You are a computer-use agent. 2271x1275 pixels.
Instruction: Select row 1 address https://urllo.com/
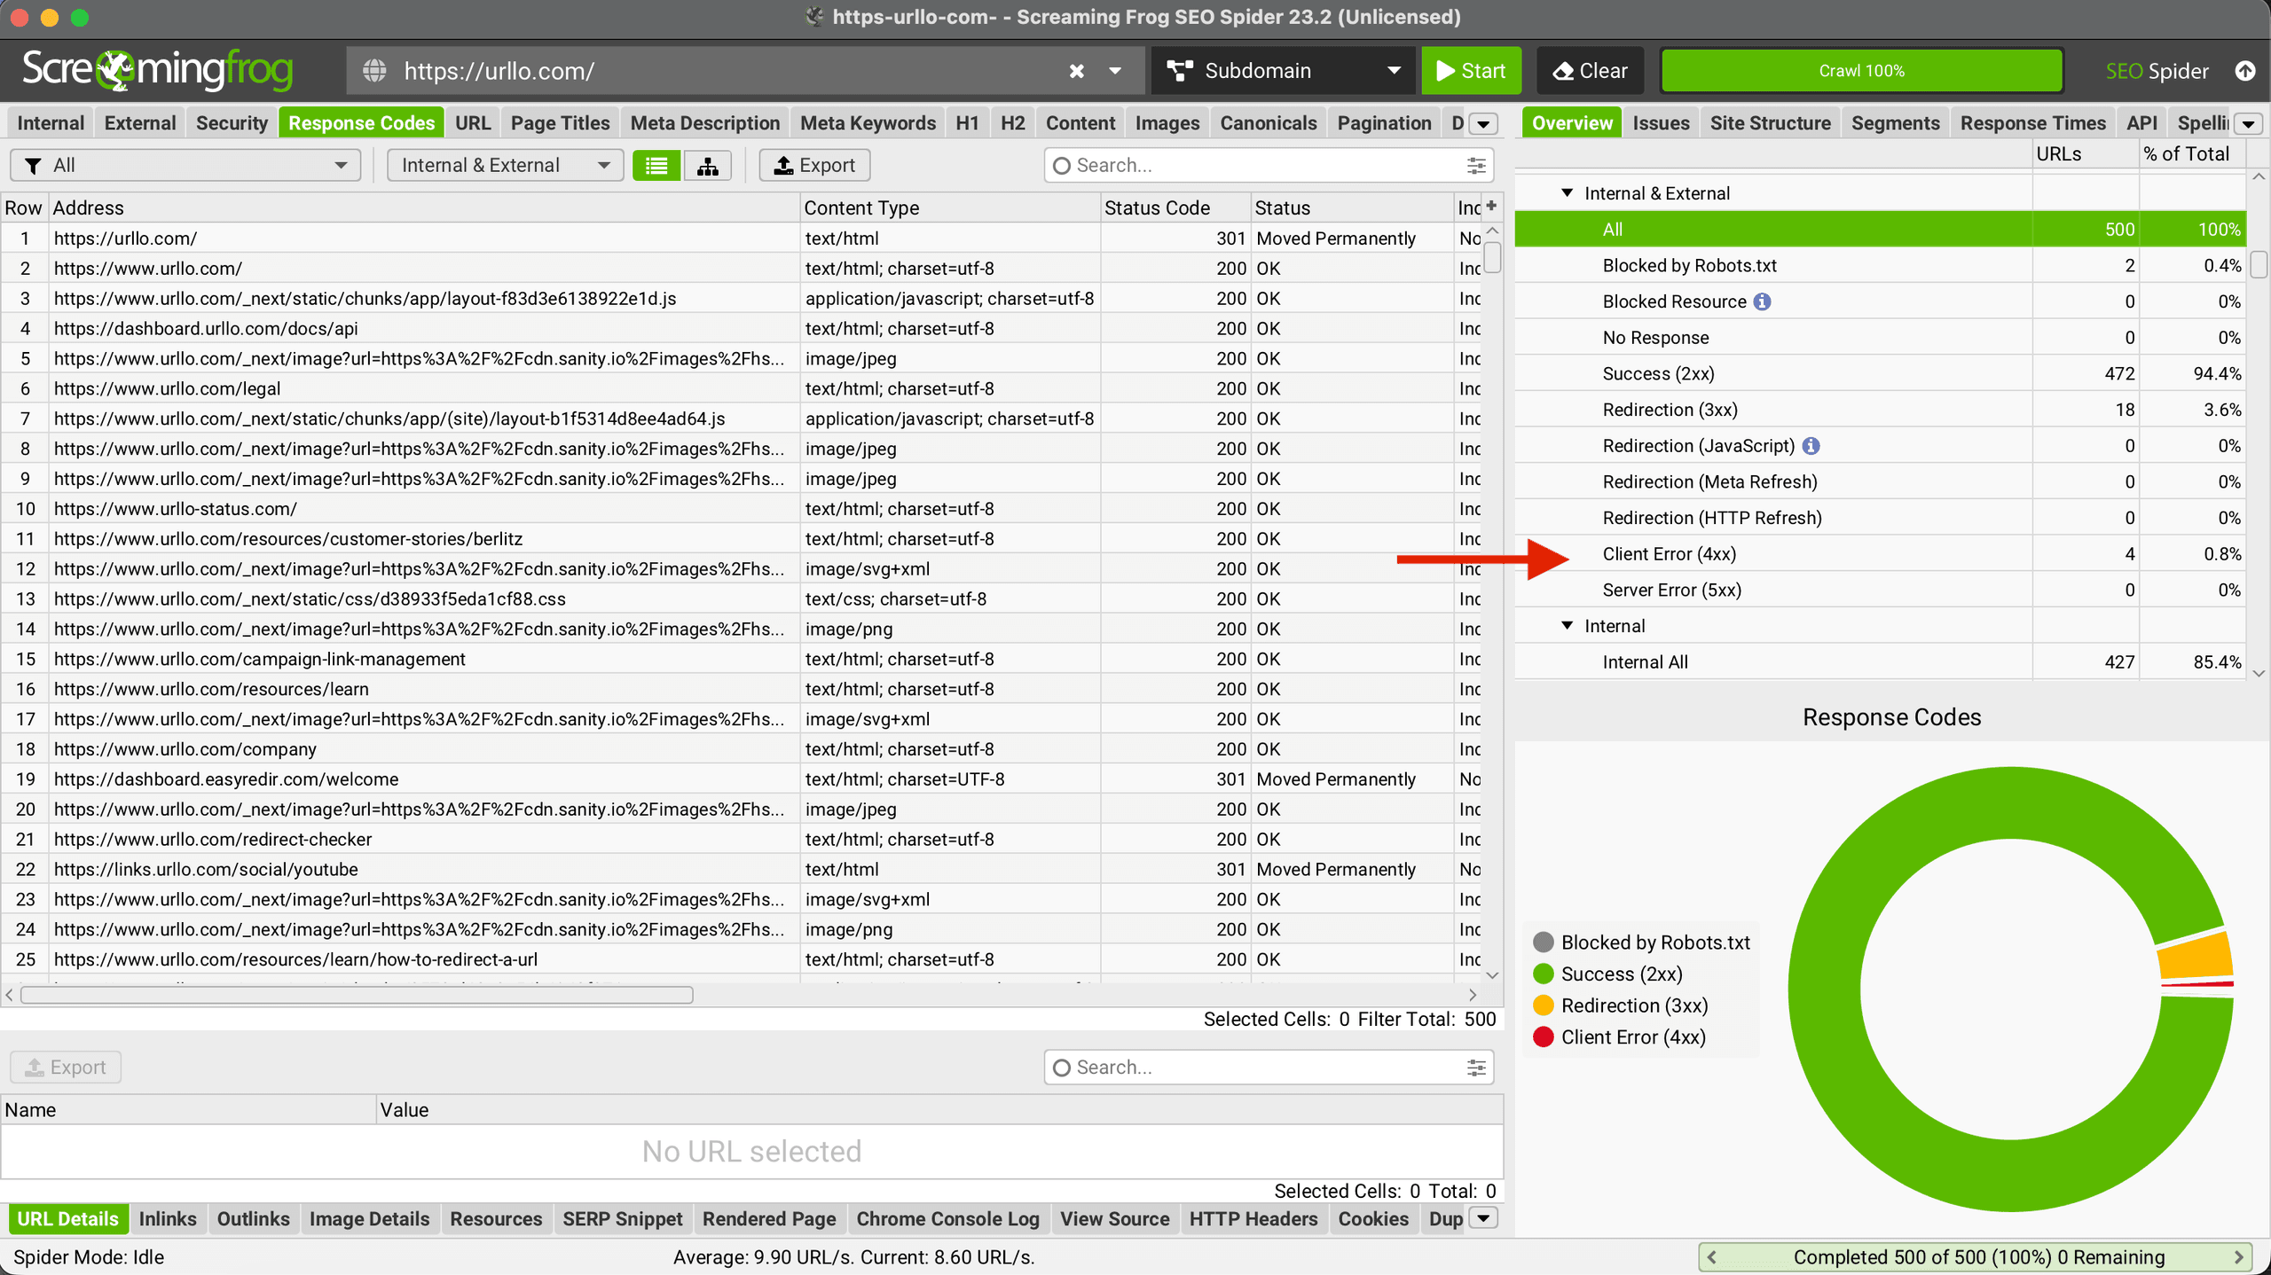[x=125, y=239]
